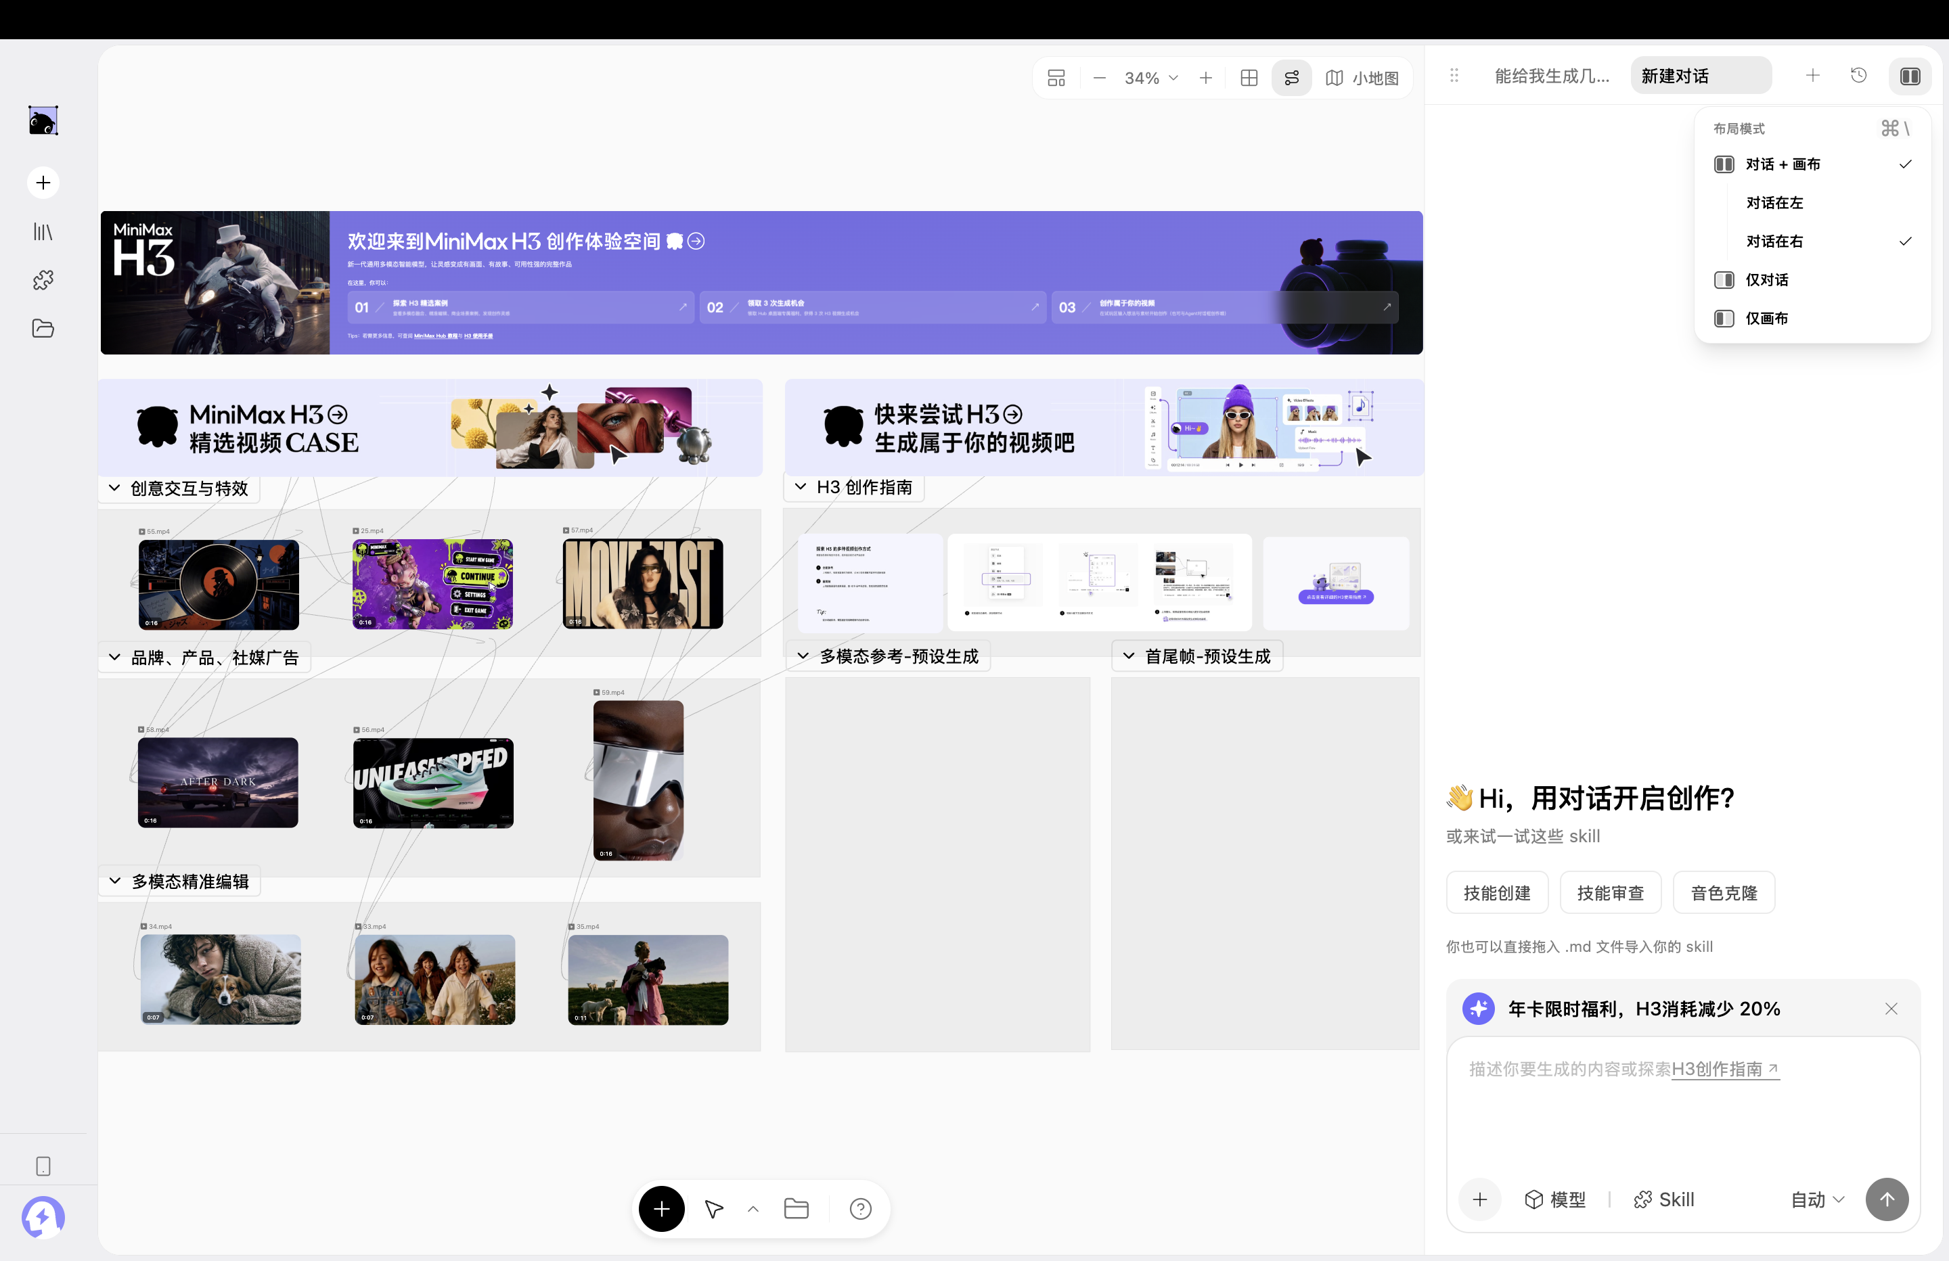Click the black mascot logo in sidebar
The image size is (1949, 1261).
[x=43, y=120]
